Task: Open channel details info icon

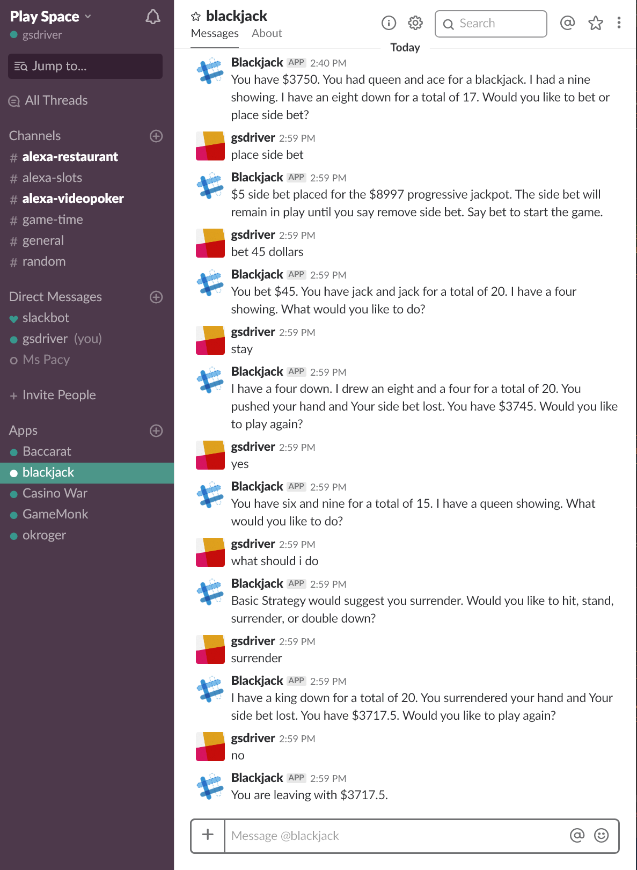Action: (x=389, y=23)
